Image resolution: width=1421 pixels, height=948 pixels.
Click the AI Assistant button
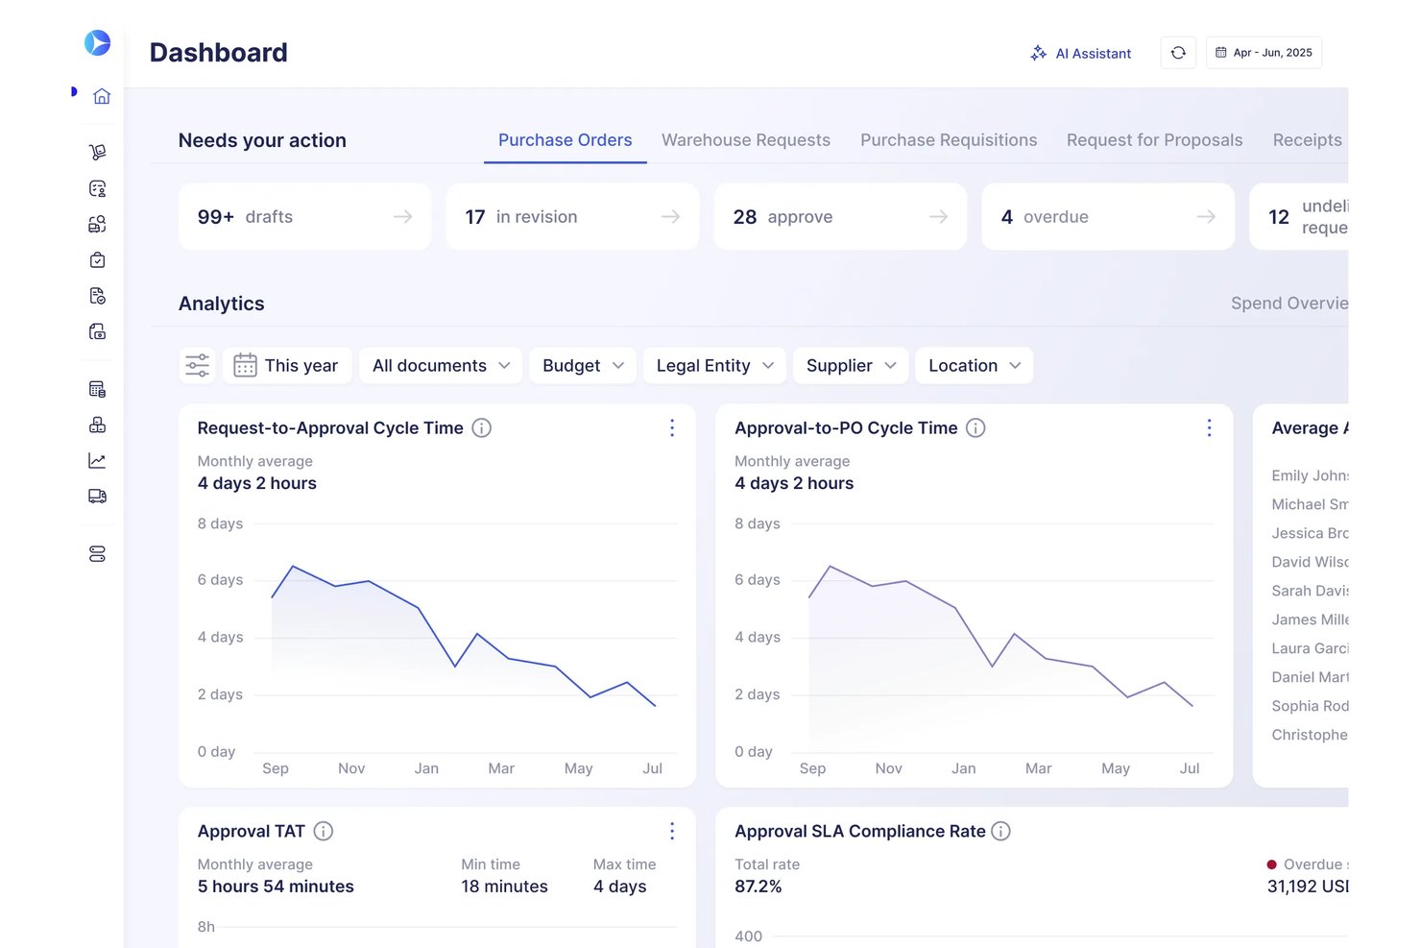click(x=1081, y=54)
